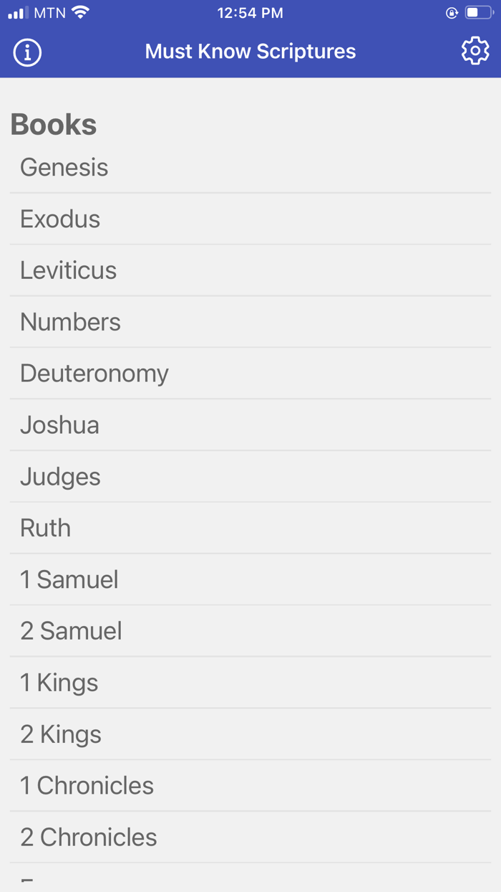Image resolution: width=501 pixels, height=892 pixels.
Task: Select the book of Joshua
Action: 60,424
